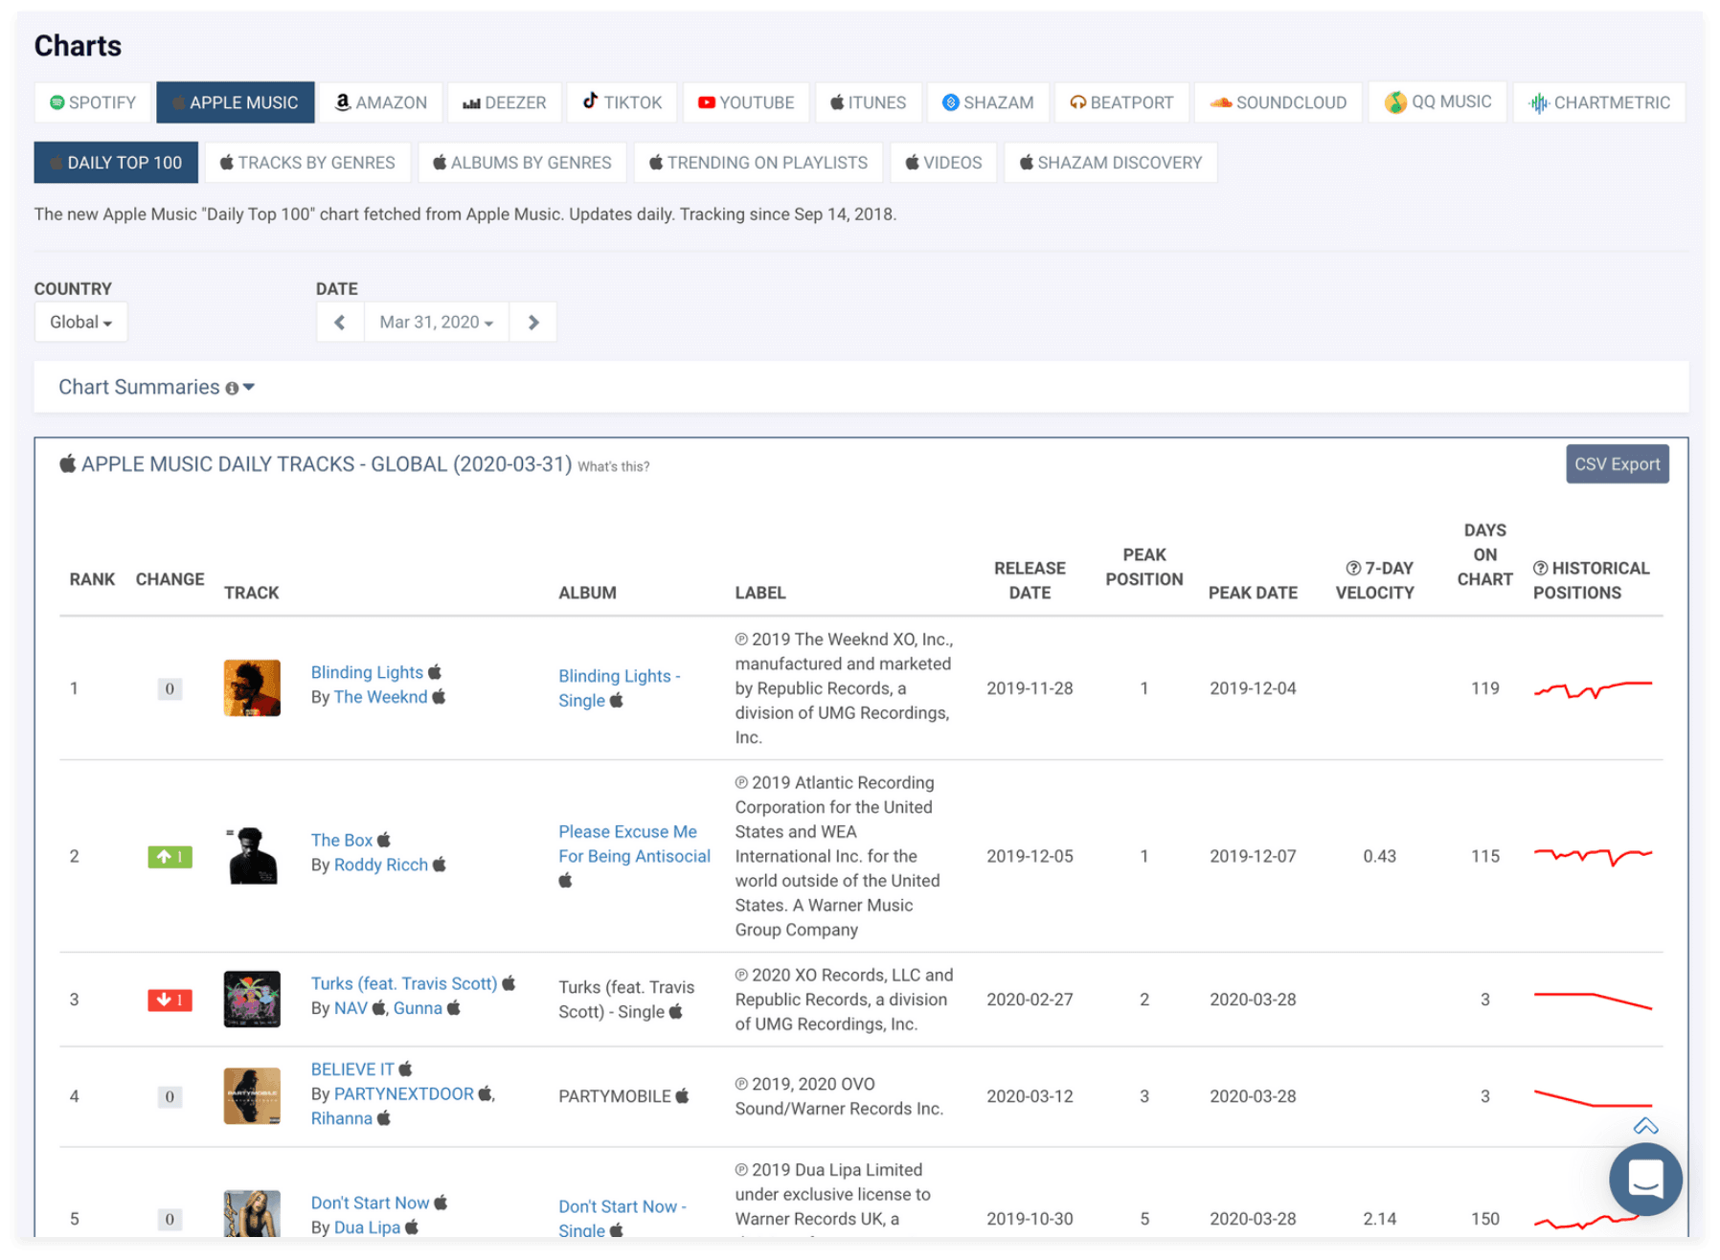Advance to next date with right arrow
1720x1260 pixels.
[x=533, y=323]
